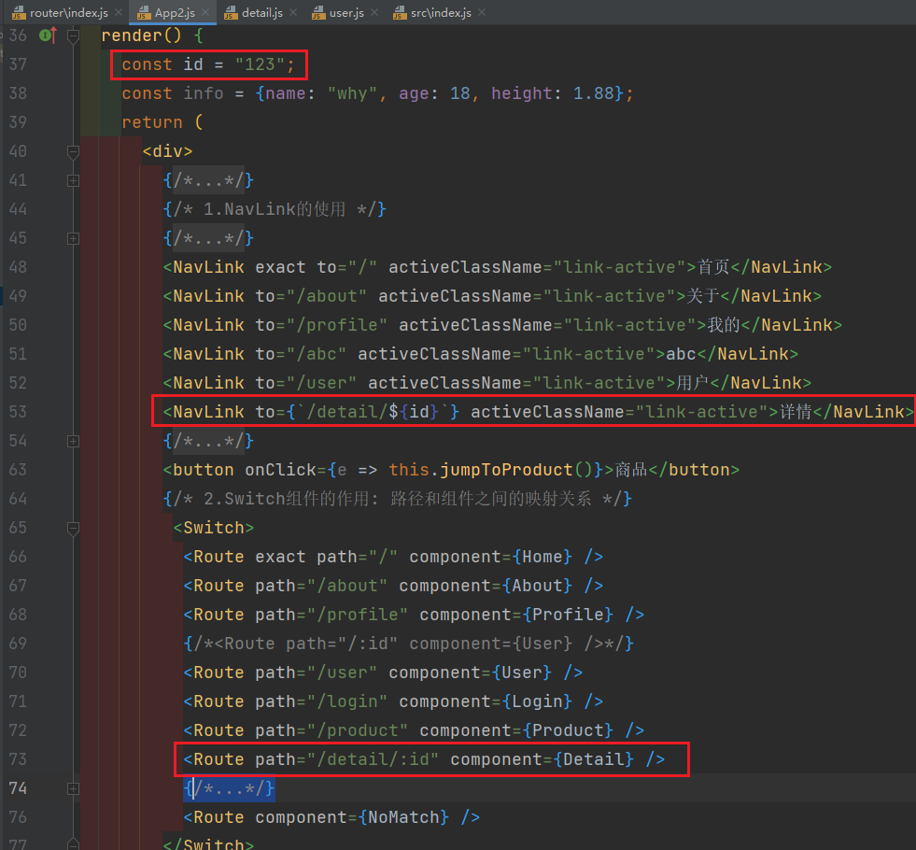Click line number 37 in the gutter
The width and height of the screenshot is (916, 850).
[18, 64]
